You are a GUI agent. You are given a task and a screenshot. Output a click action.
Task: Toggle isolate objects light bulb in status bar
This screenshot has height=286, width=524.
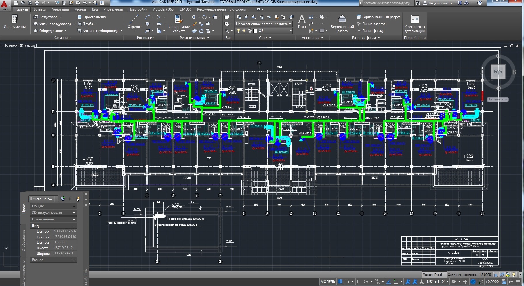pos(514,274)
